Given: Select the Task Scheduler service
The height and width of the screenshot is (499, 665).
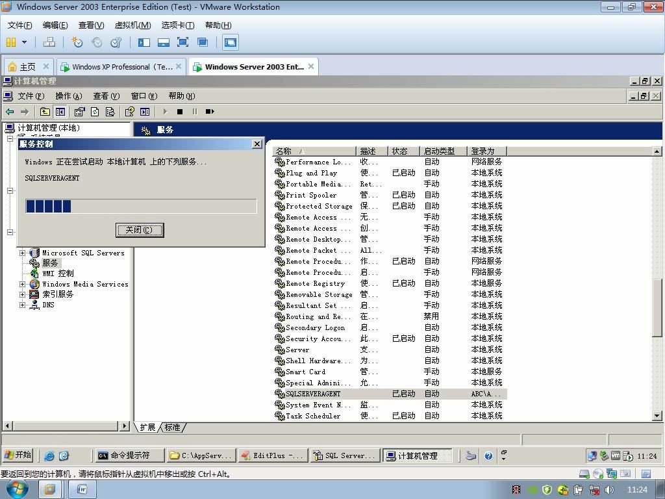Looking at the screenshot, I should 390,416.
